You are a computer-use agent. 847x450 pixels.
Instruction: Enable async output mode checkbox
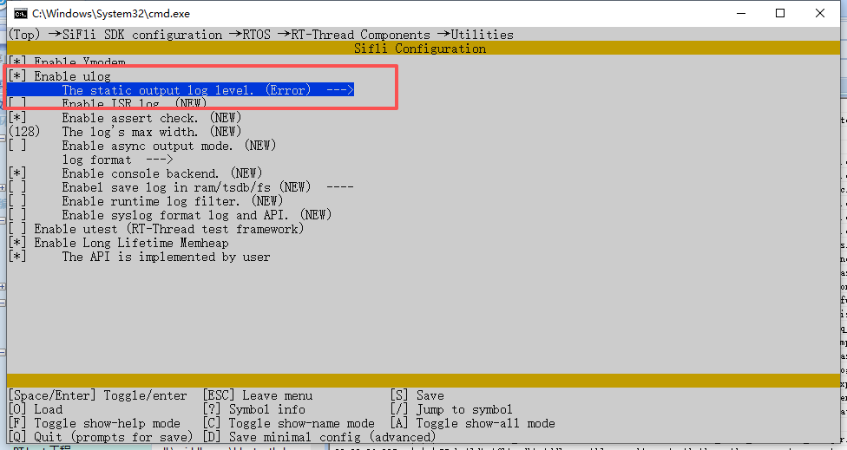tap(17, 146)
